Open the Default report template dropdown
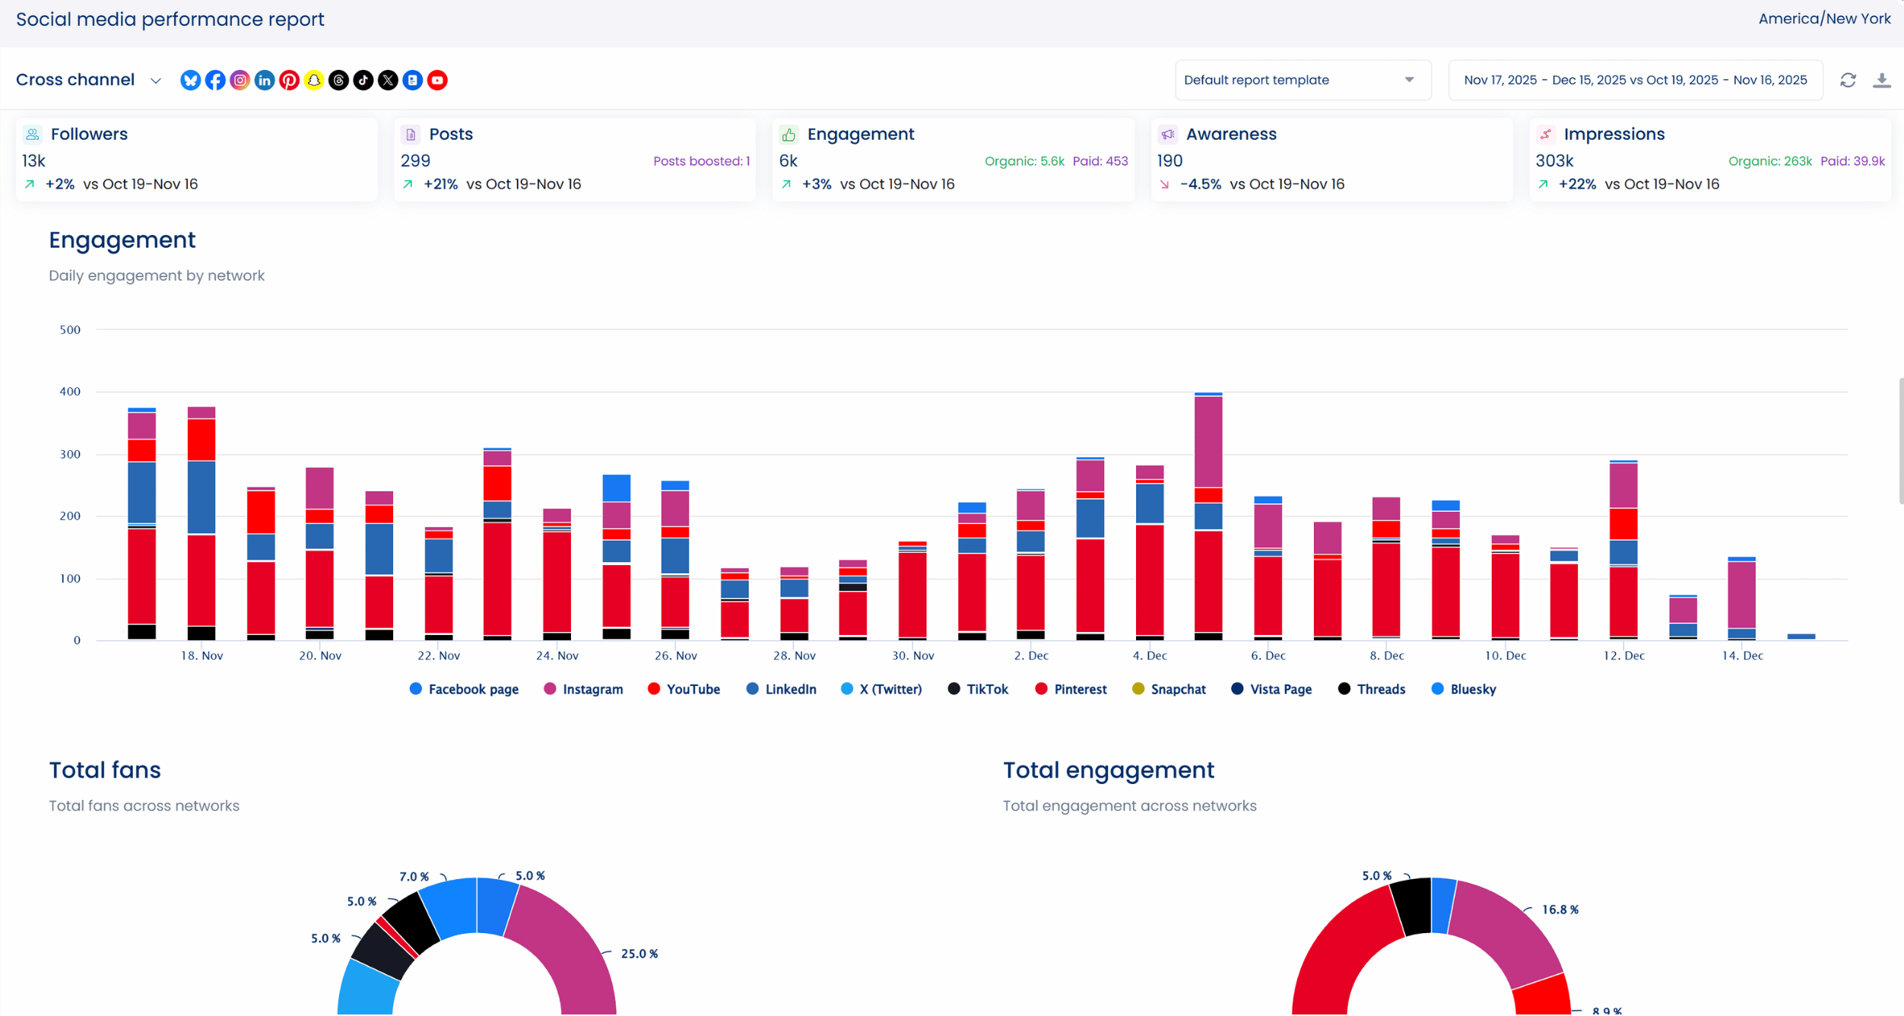This screenshot has height=1016, width=1904. tap(1302, 80)
